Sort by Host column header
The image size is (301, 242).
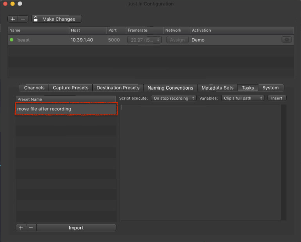[88, 30]
